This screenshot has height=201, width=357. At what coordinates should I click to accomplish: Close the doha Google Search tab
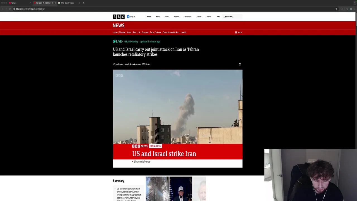(x=80, y=3)
